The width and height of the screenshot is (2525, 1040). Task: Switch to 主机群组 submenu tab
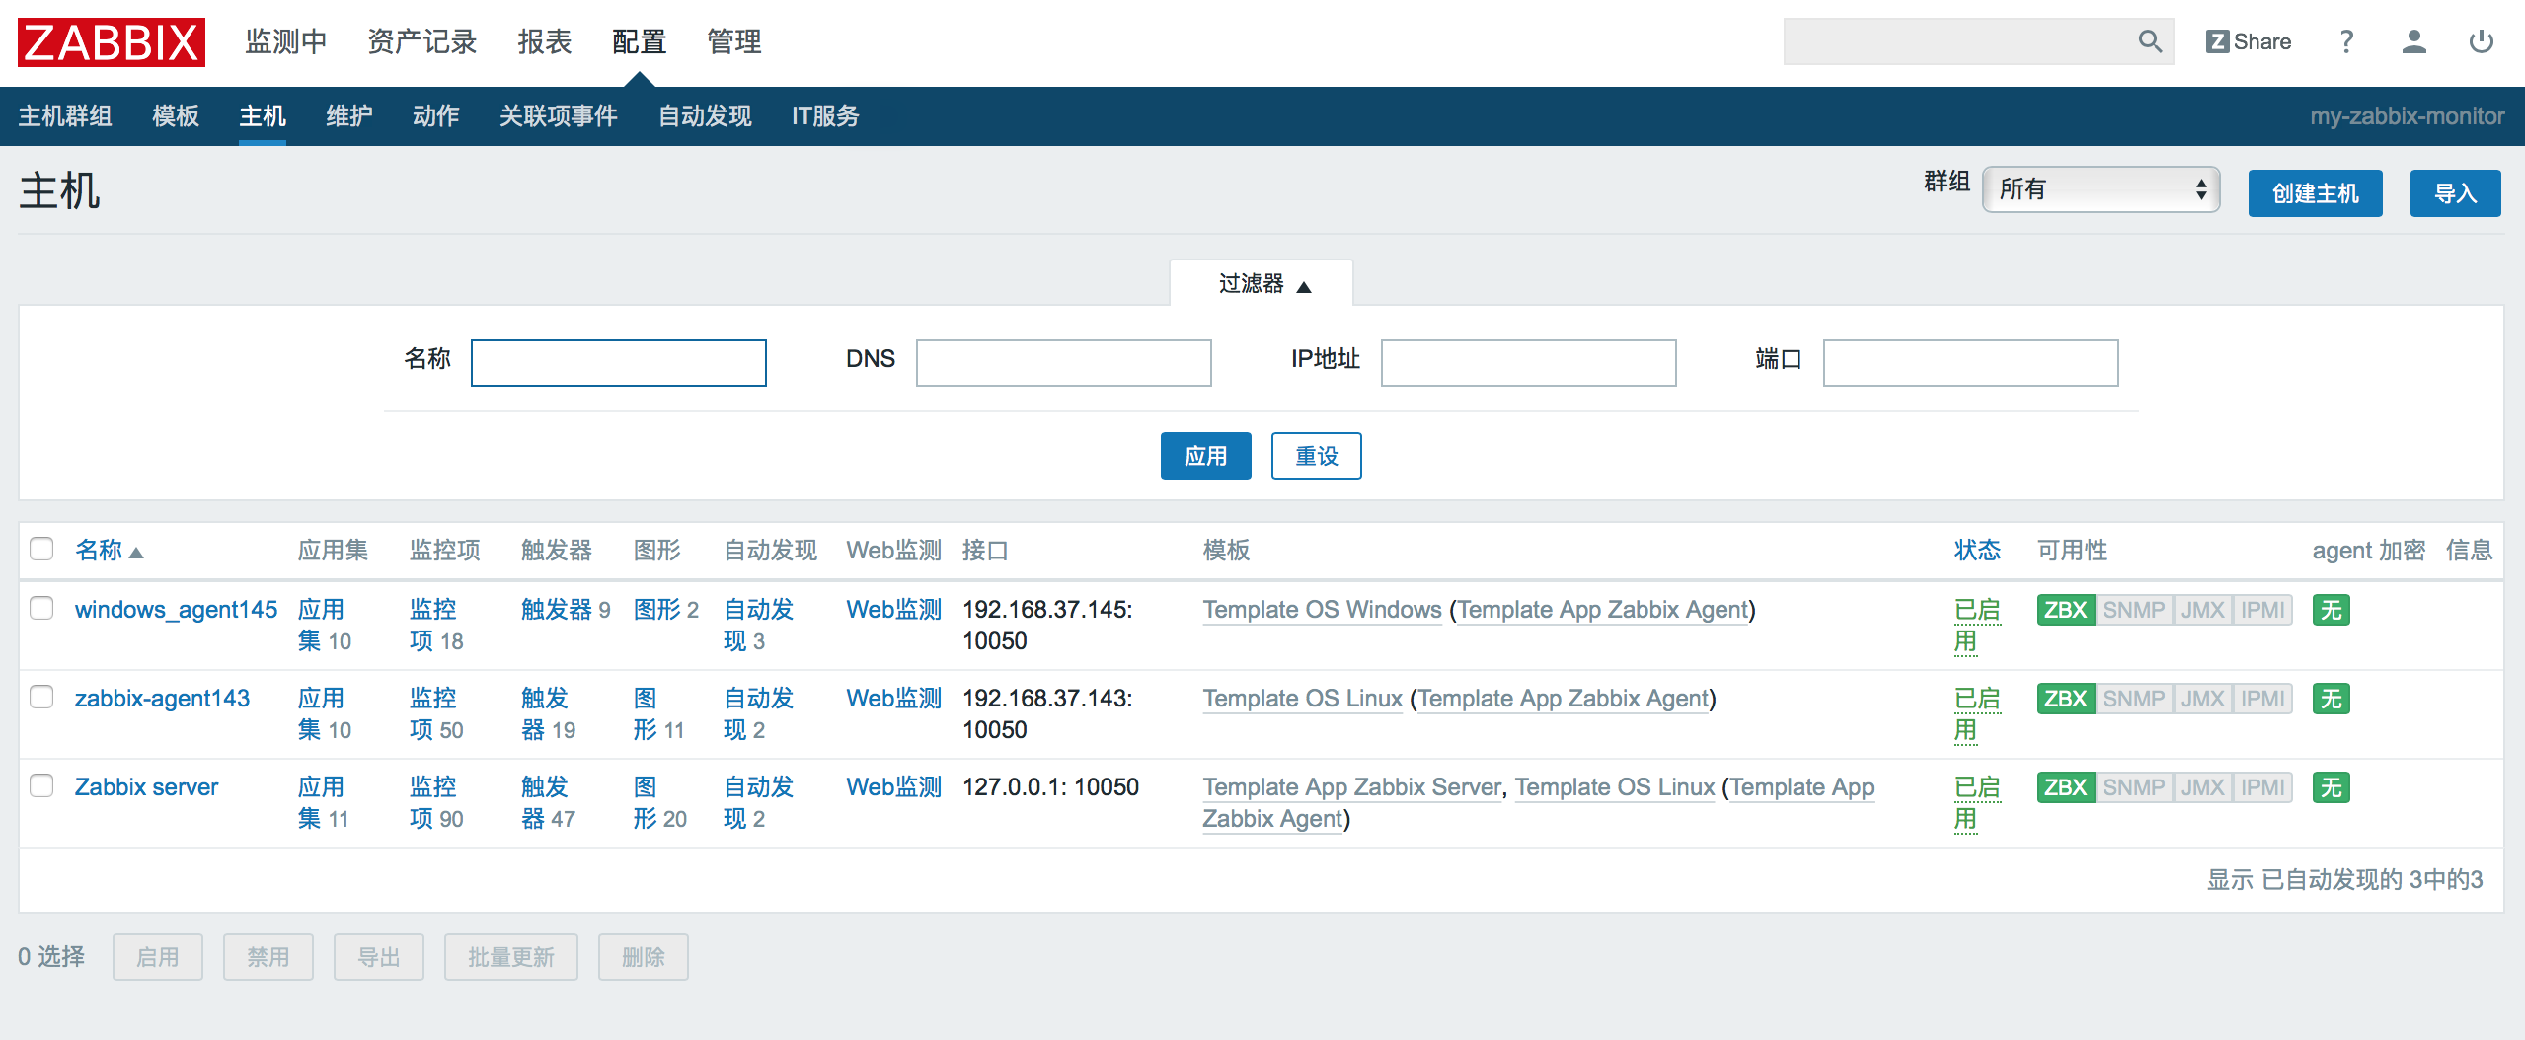(65, 116)
